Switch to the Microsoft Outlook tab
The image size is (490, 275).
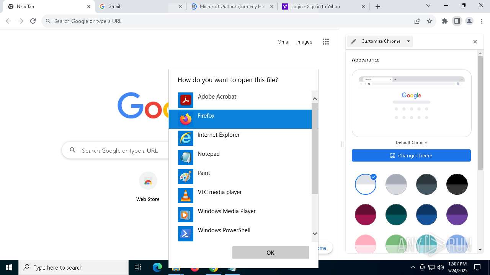click(232, 6)
